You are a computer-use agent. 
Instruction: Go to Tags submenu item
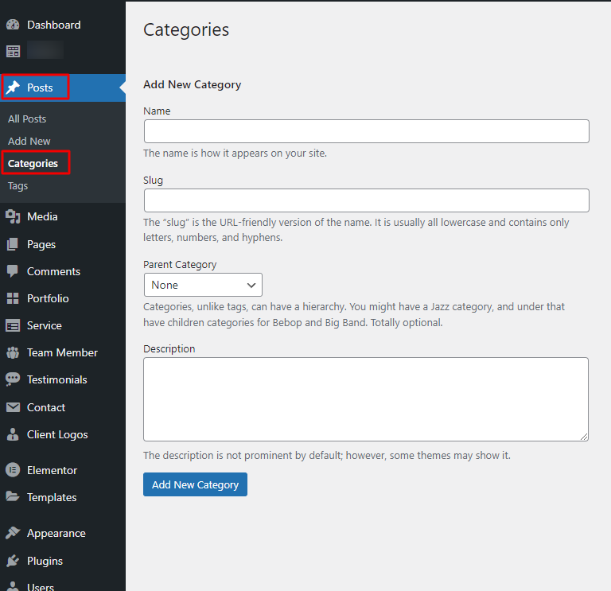pos(18,185)
